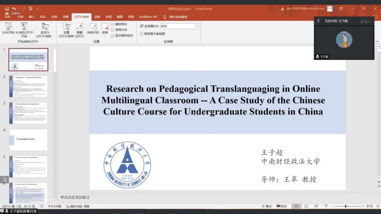381x214 pixels.
Task: Click the zoom in plus button
Action: [363, 206]
